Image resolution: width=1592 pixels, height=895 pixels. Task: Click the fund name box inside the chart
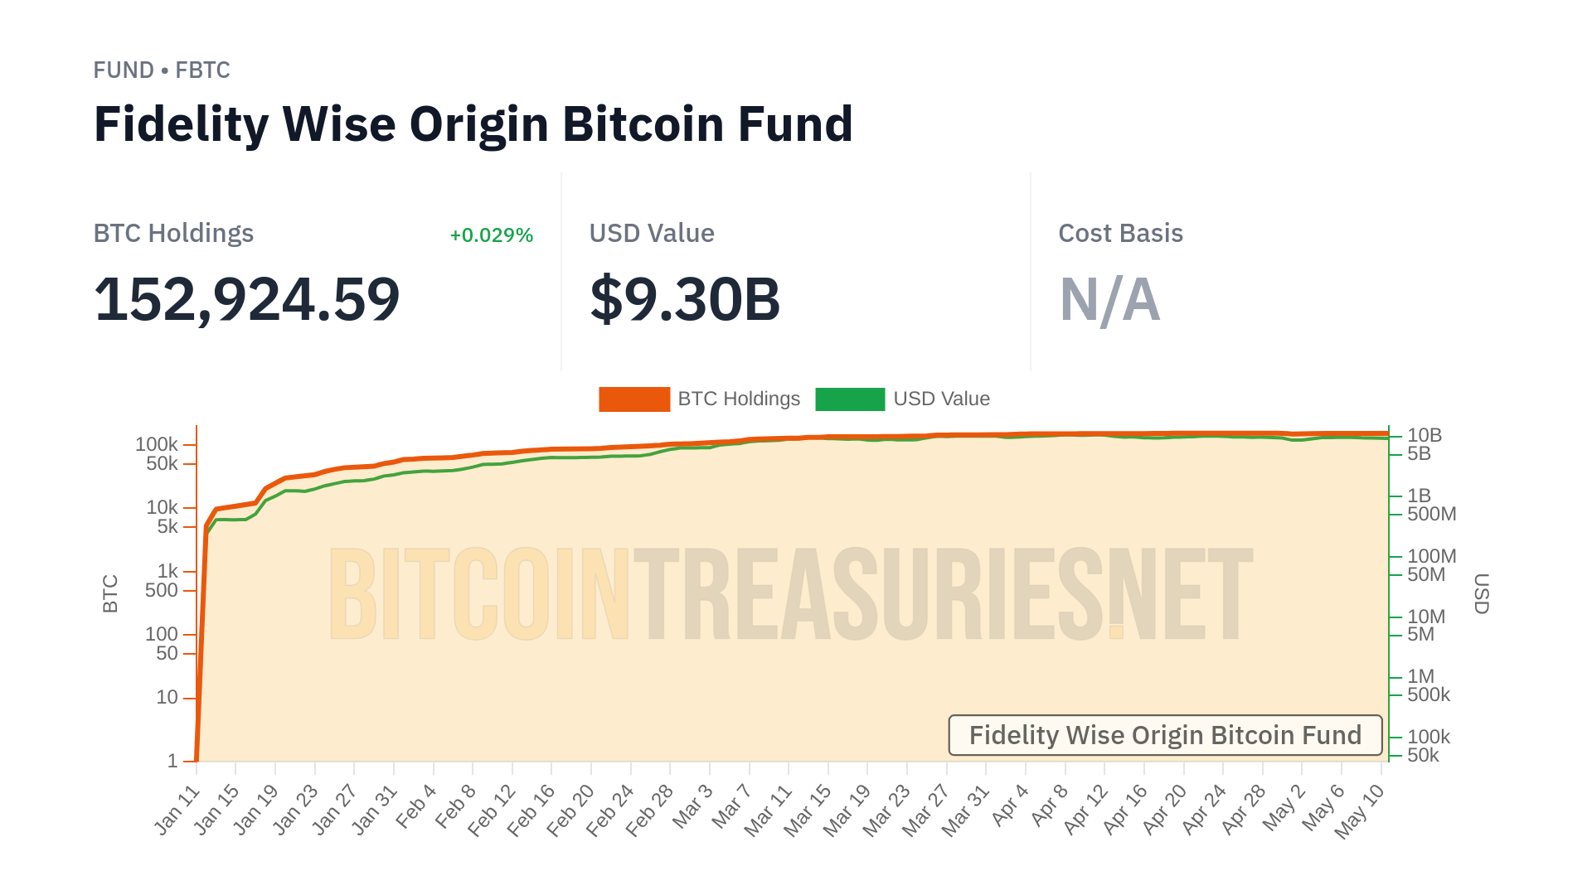click(1165, 735)
